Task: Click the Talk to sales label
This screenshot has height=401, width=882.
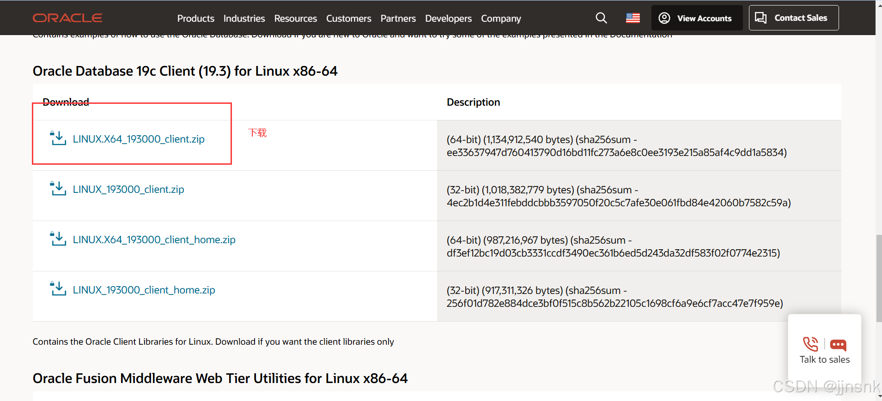Action: click(825, 359)
